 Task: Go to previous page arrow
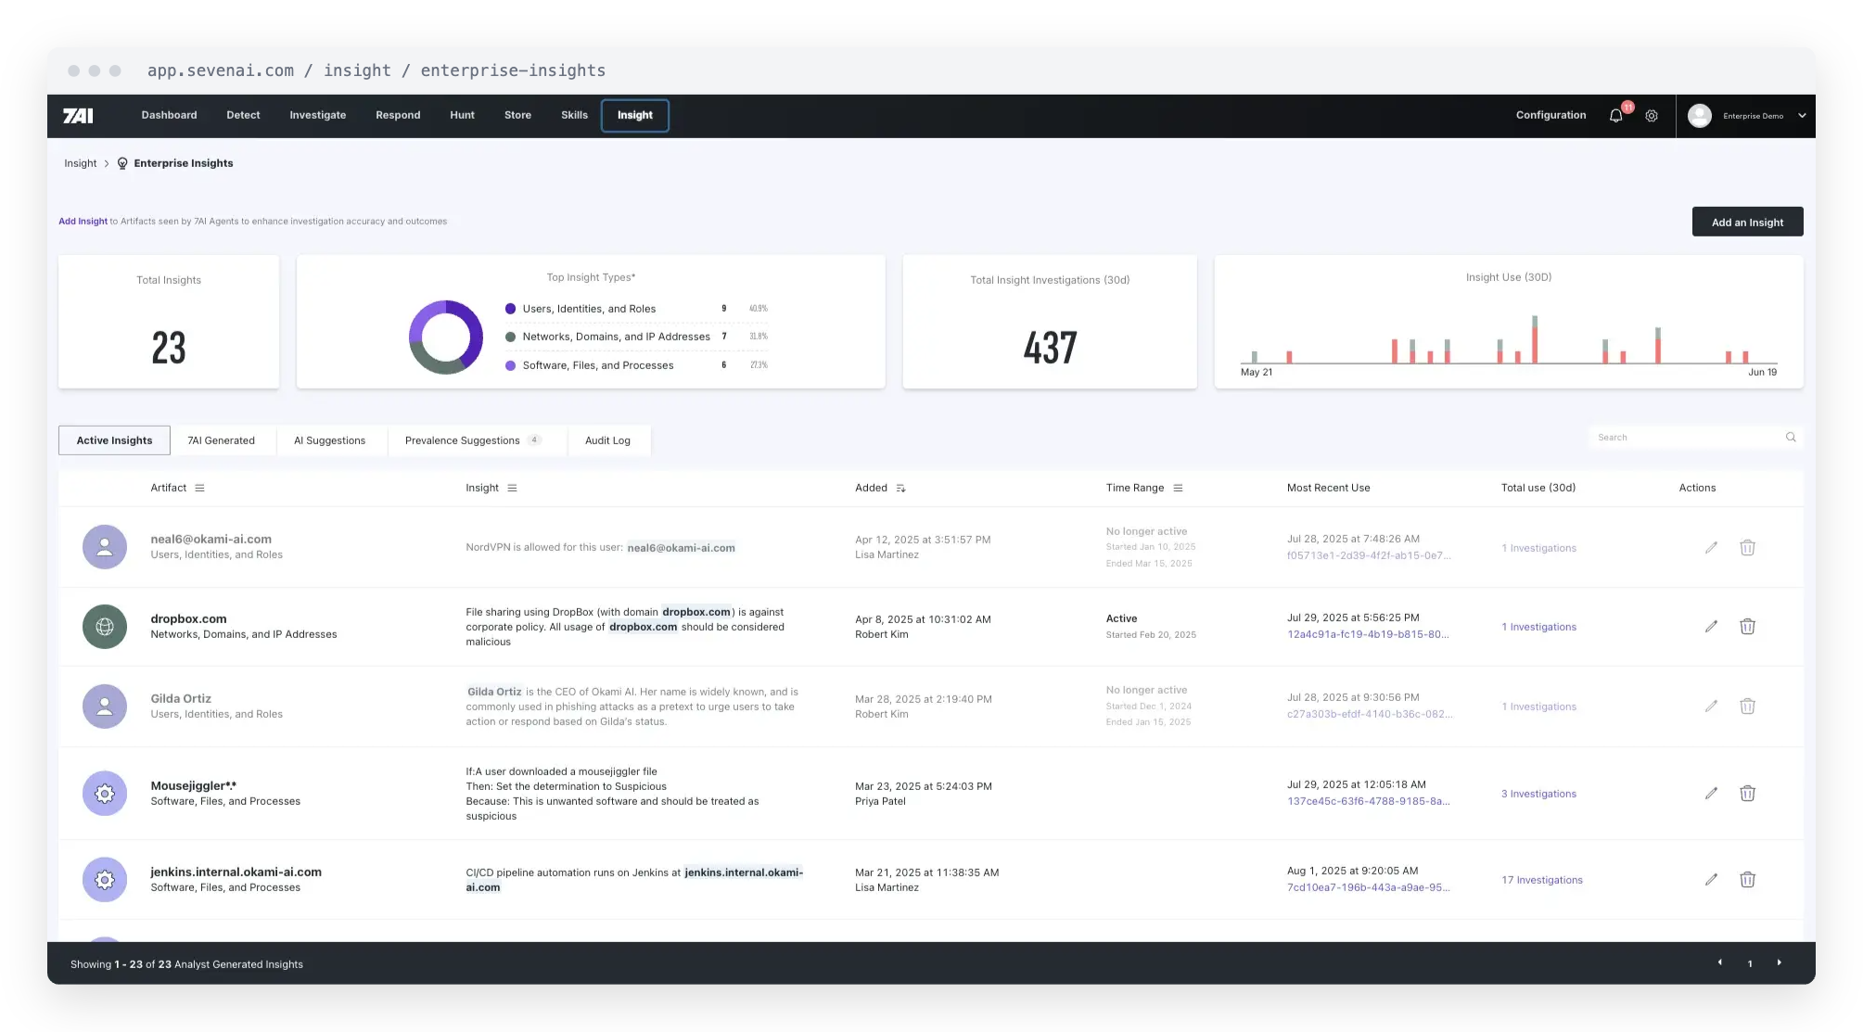pyautogui.click(x=1720, y=963)
